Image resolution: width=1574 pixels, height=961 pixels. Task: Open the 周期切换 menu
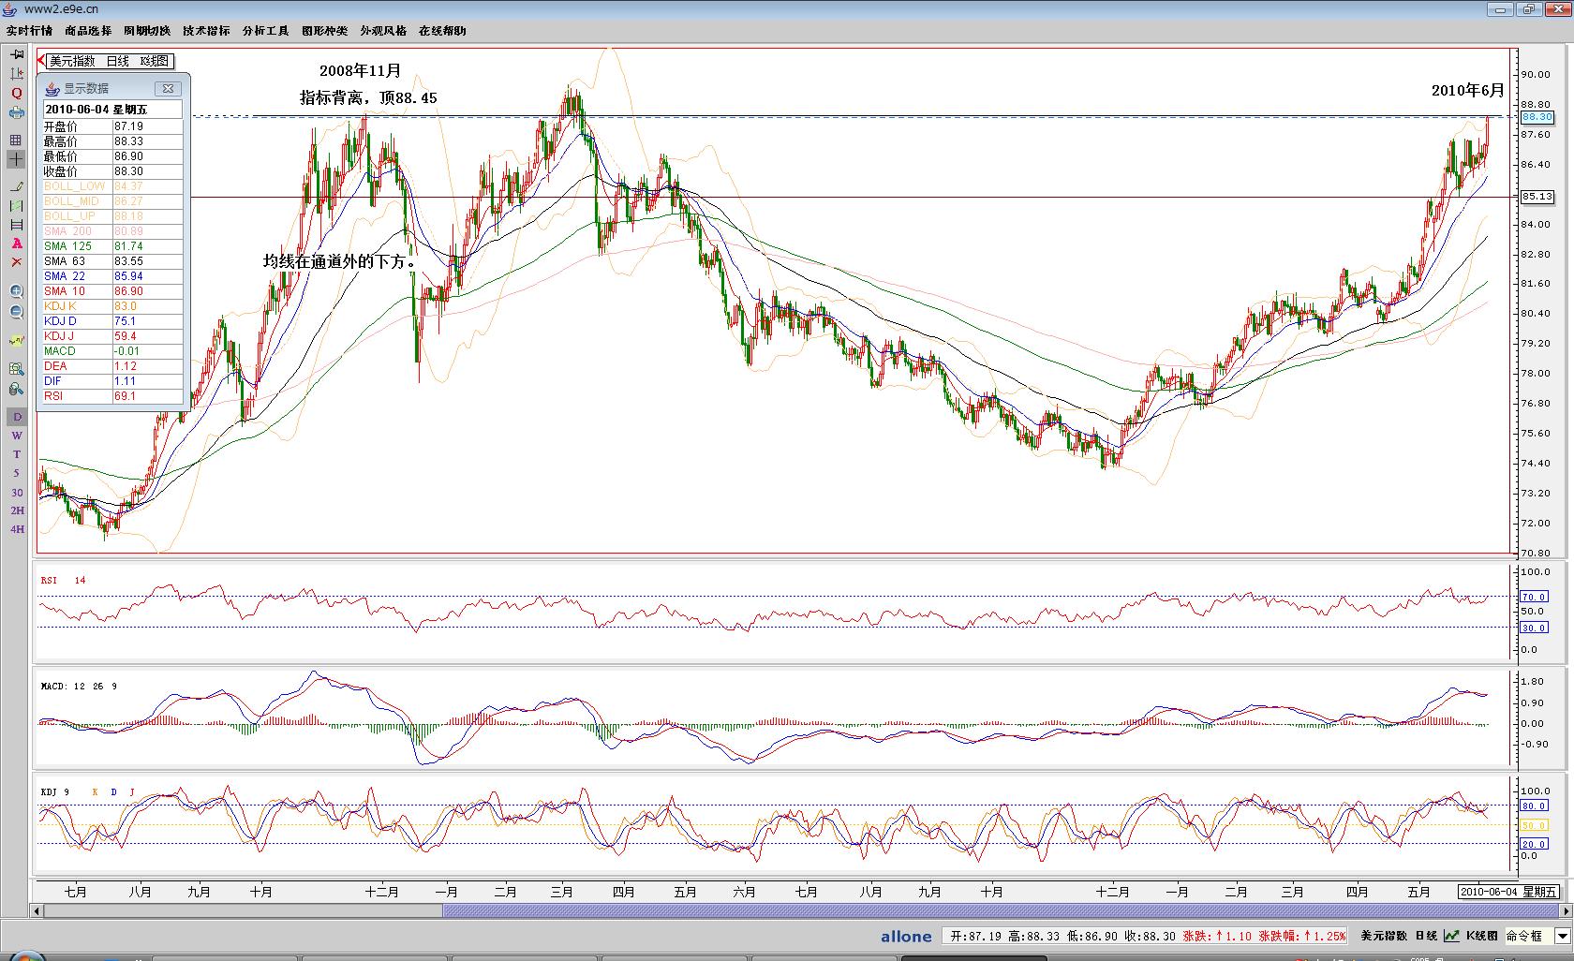pyautogui.click(x=147, y=31)
